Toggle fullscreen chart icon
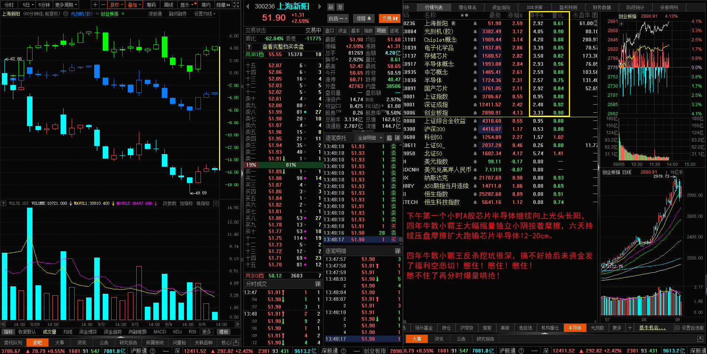707x354 pixels. (x=236, y=5)
